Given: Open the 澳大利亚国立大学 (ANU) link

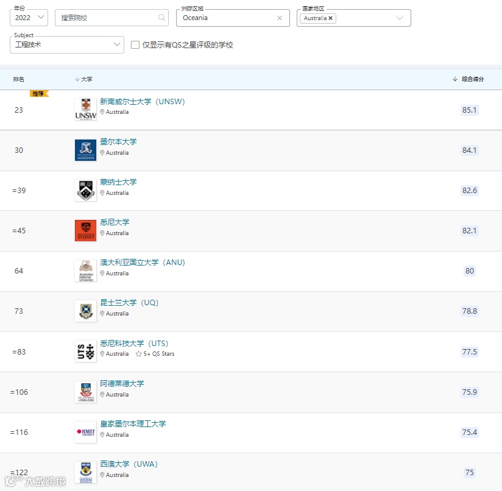Looking at the screenshot, I should coord(143,263).
